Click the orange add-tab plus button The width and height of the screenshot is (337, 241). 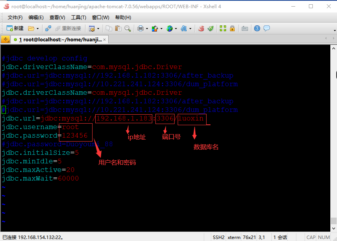[5, 39]
